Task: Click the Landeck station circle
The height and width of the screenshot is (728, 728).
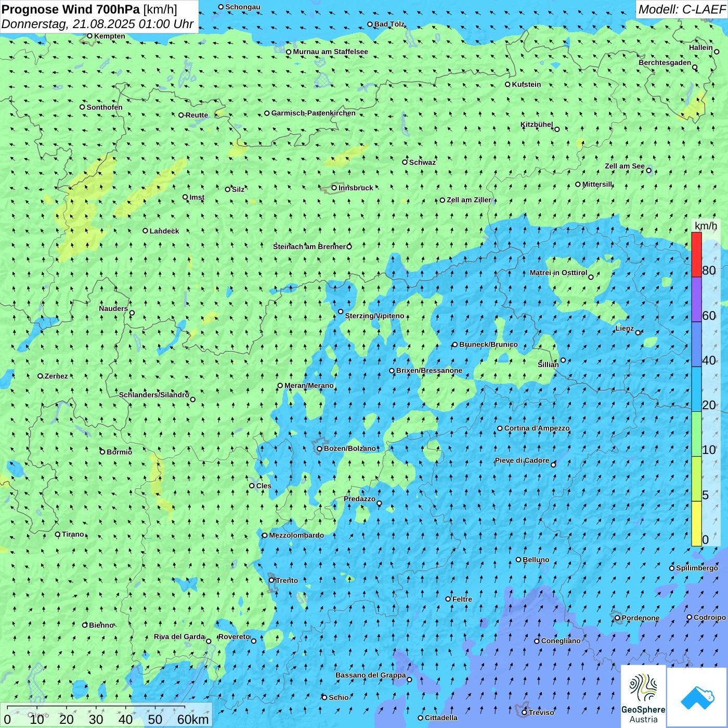Action: click(145, 231)
